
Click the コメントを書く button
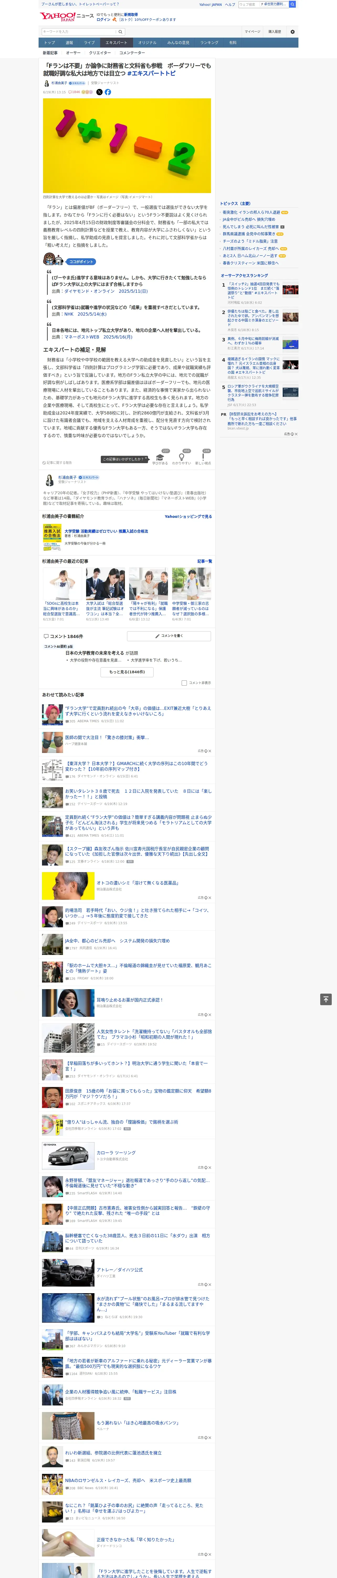tap(169, 636)
